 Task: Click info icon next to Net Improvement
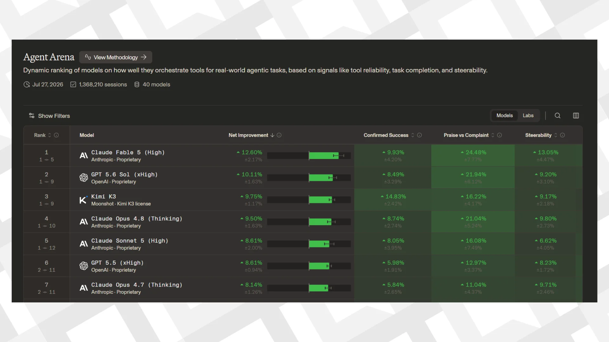pos(279,135)
